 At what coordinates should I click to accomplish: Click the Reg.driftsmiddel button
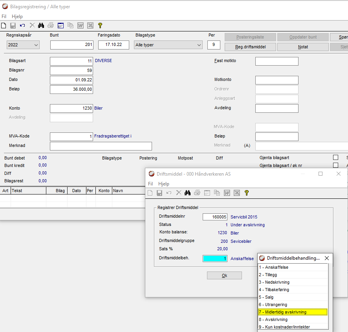tap(250, 47)
